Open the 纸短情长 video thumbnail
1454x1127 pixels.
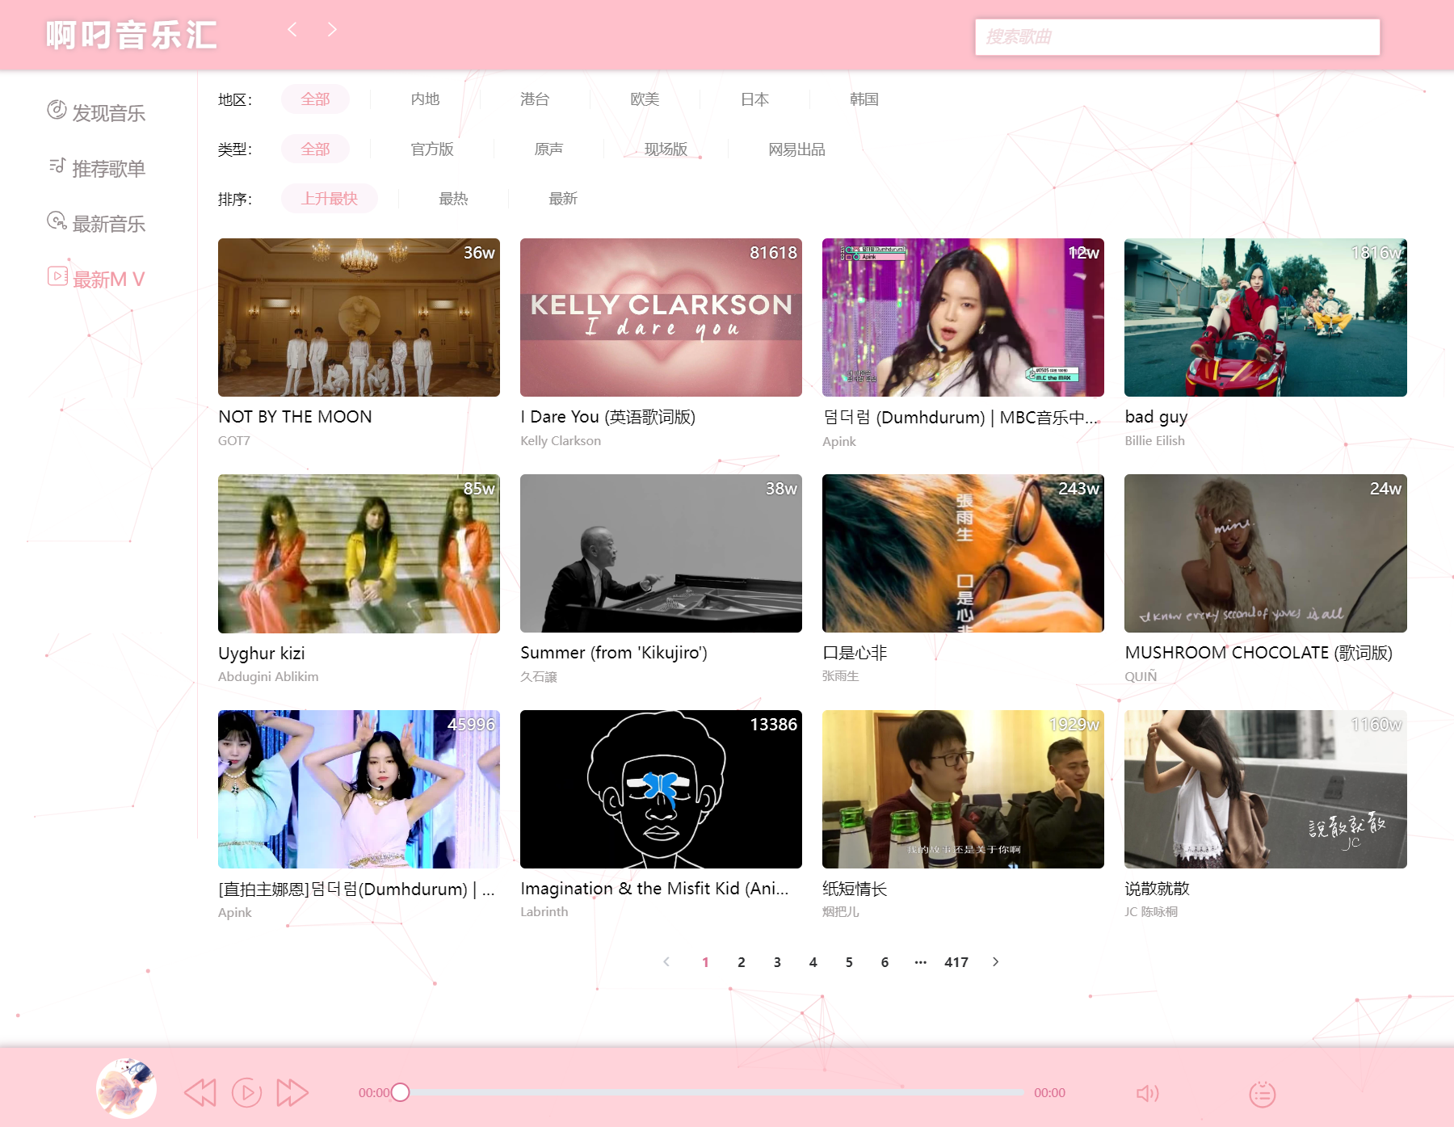(963, 789)
